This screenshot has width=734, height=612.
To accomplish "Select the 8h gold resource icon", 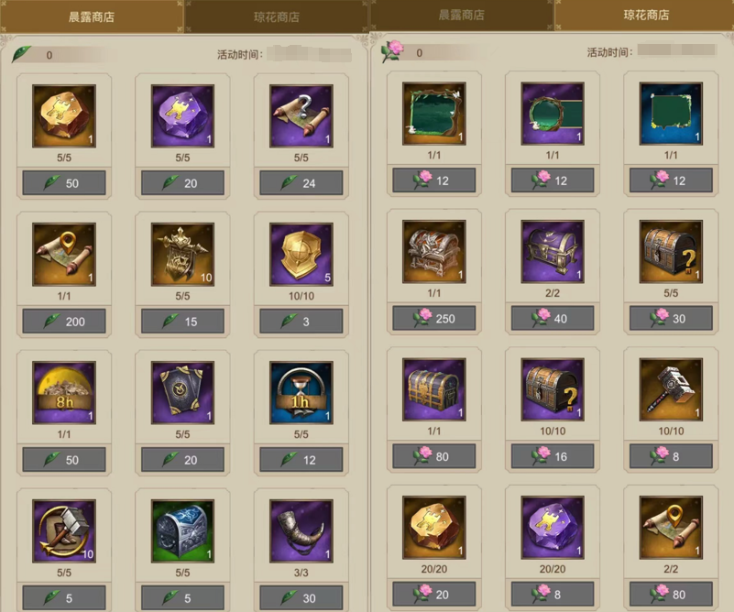I will point(64,392).
